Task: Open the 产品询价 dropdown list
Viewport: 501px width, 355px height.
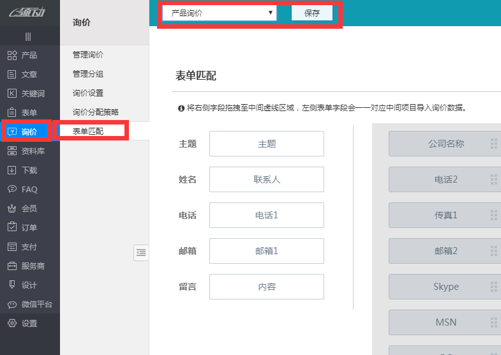Action: [219, 13]
